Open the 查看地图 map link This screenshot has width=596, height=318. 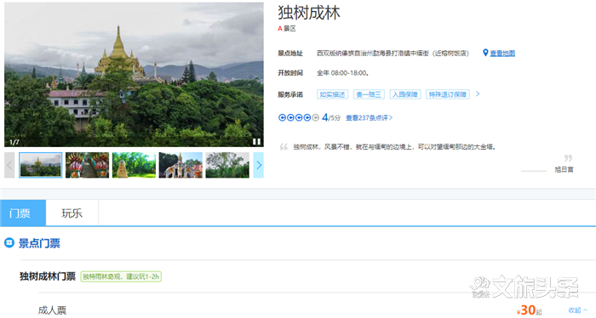tap(502, 53)
